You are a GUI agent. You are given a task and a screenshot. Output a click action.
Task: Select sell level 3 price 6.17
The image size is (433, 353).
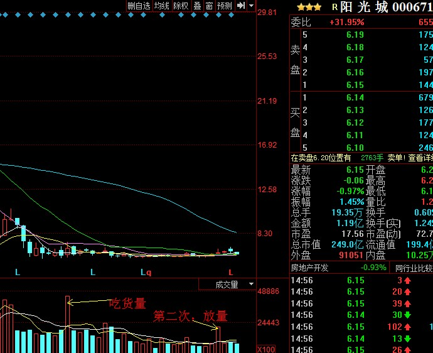(355, 60)
